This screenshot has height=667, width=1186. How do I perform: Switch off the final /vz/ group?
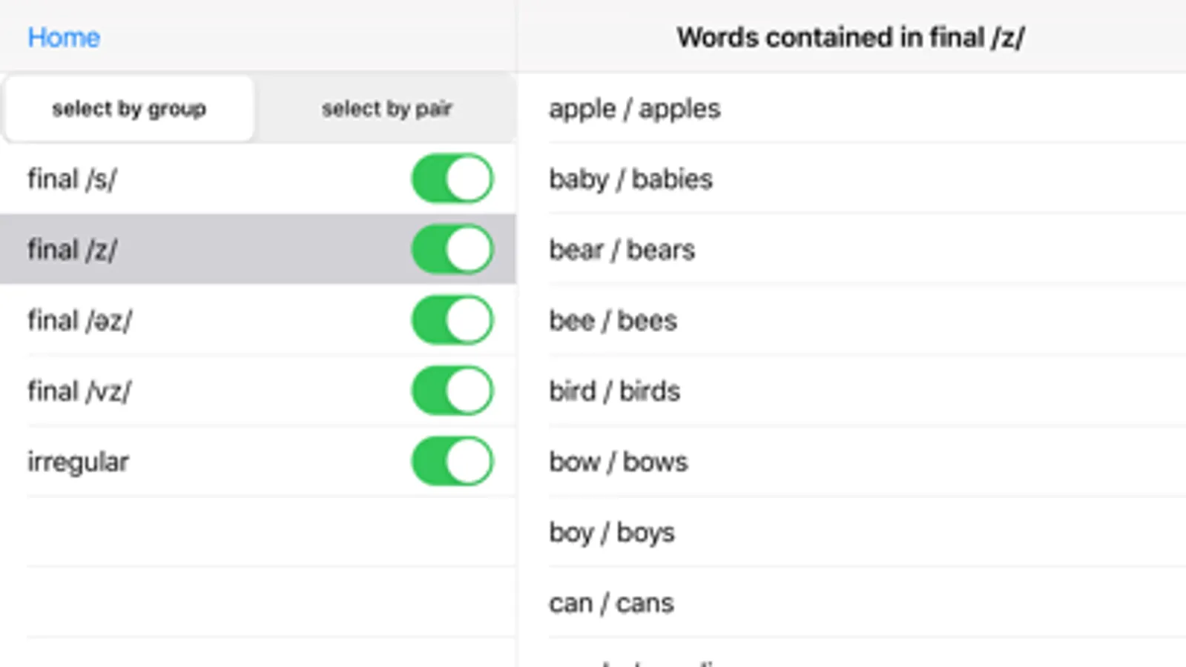point(452,391)
